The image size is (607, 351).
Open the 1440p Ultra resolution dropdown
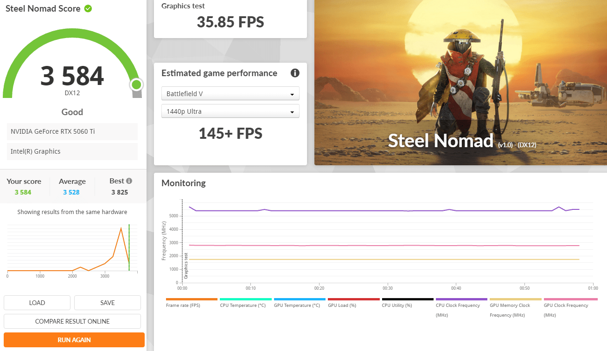tap(230, 111)
